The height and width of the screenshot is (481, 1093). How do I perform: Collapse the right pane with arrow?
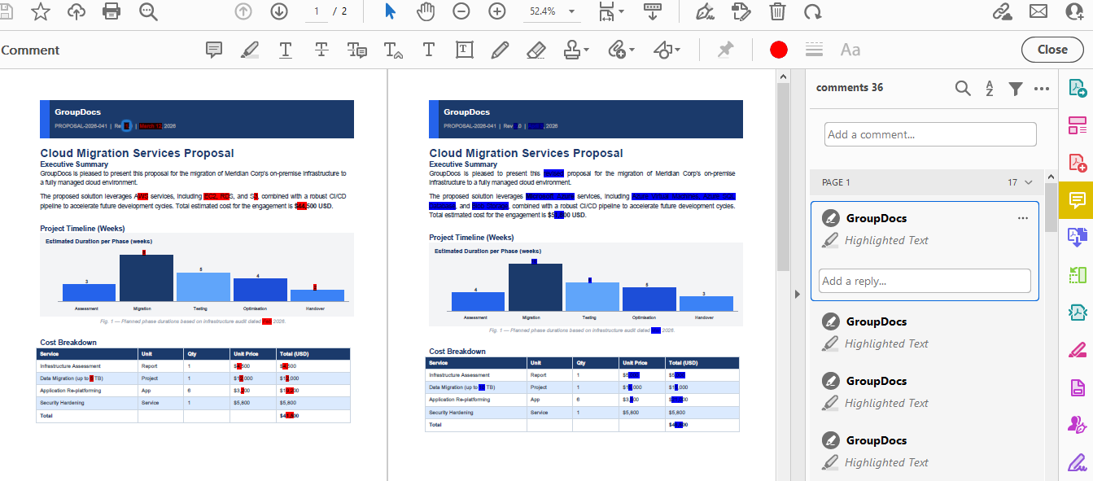click(798, 294)
